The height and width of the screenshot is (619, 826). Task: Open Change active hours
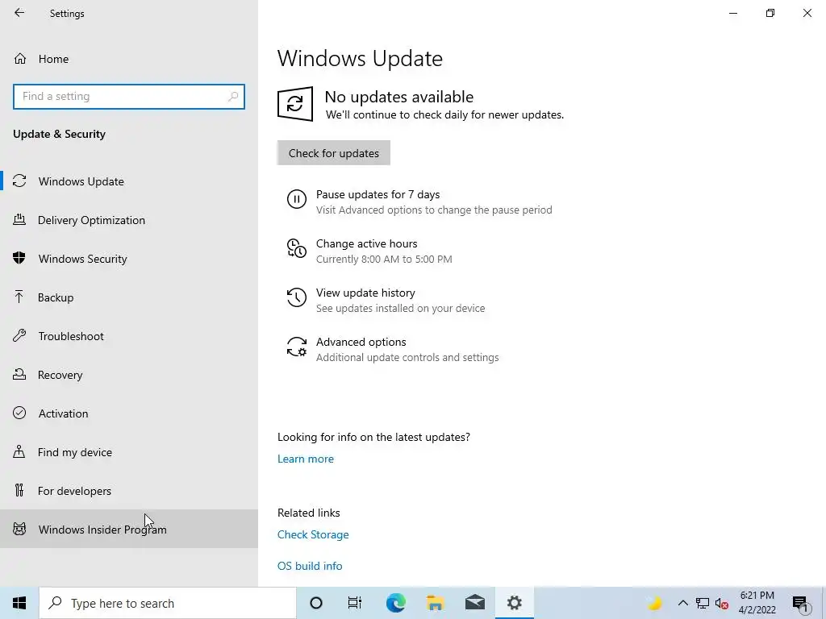coord(369,251)
